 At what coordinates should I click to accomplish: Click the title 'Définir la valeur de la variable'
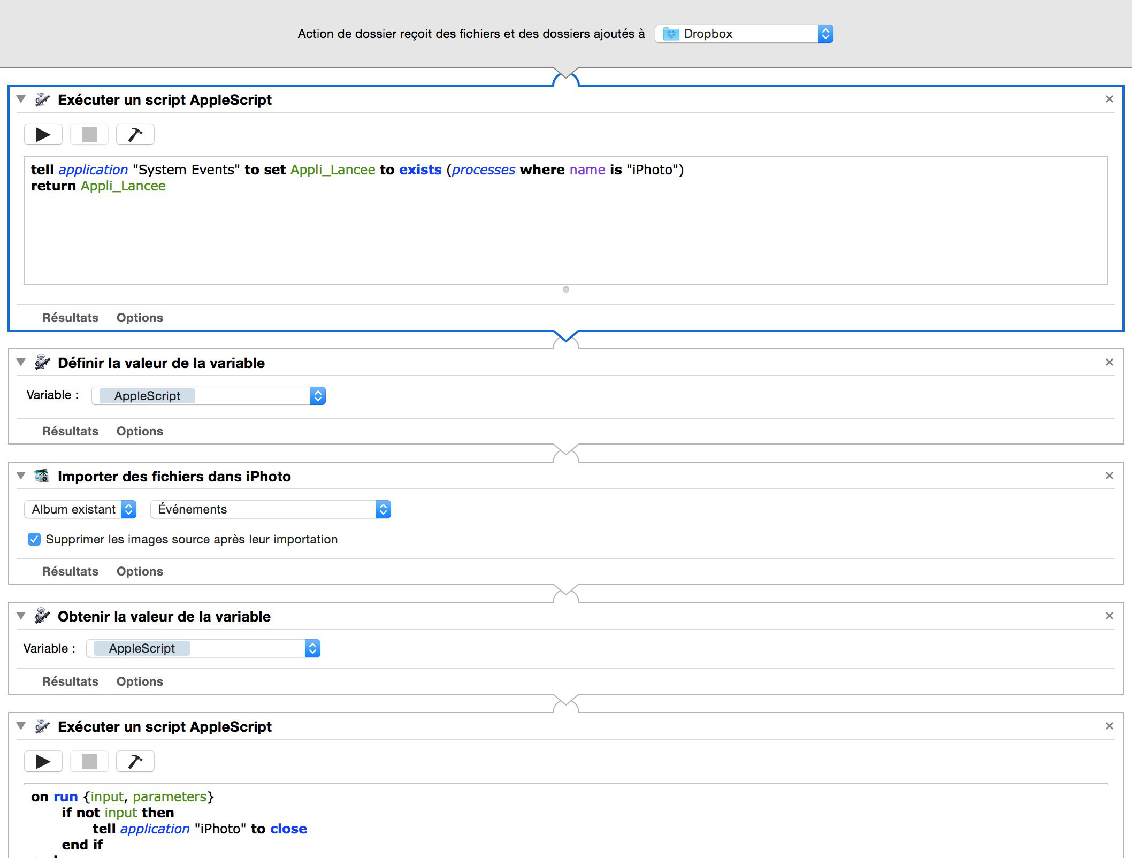pos(161,363)
